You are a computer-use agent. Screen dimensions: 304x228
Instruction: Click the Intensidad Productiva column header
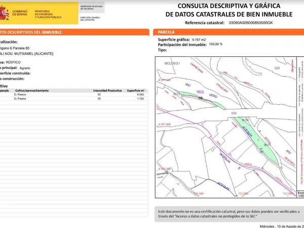107,90
